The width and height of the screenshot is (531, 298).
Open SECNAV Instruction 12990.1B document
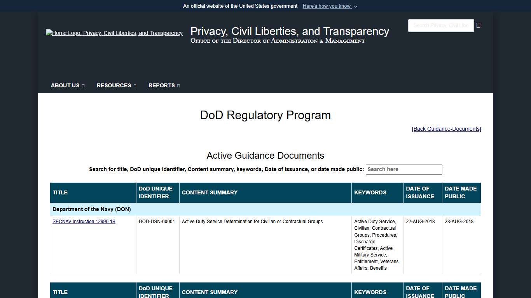pos(84,222)
